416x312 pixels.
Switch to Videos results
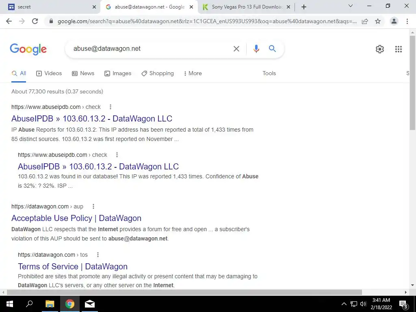tap(49, 74)
